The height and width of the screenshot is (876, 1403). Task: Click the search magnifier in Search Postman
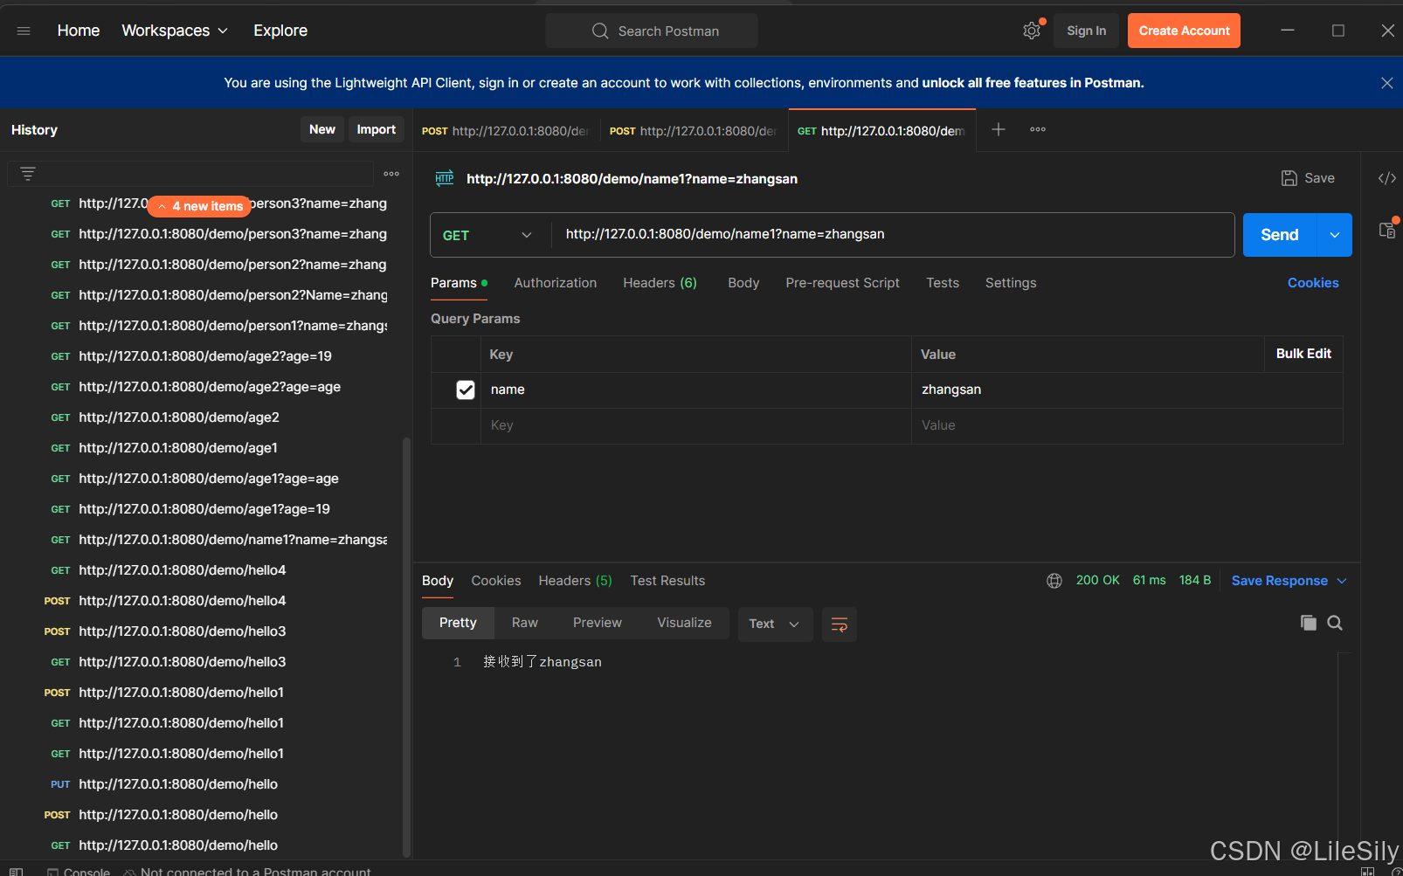coord(600,31)
